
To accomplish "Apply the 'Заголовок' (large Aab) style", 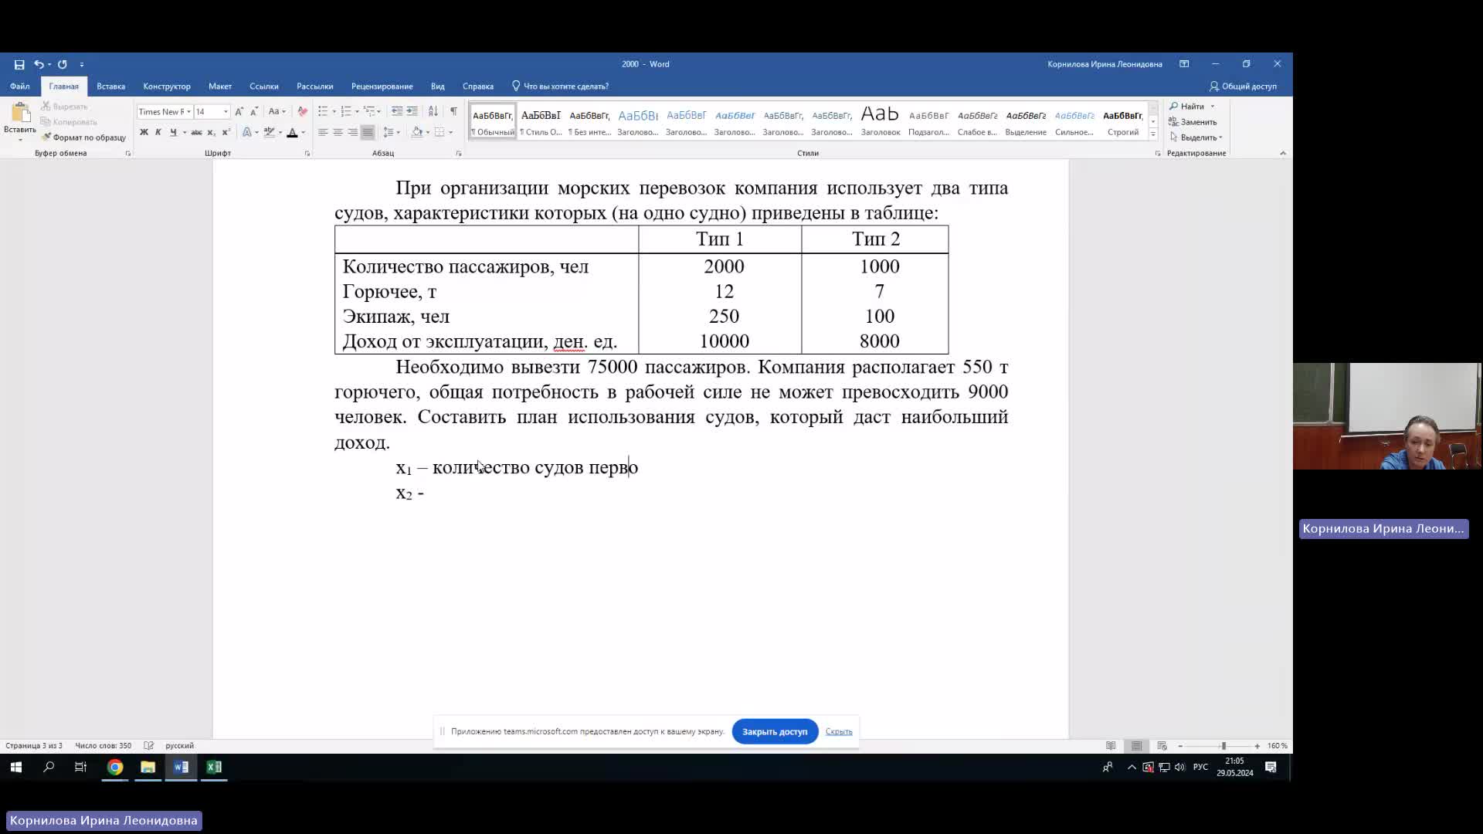I will click(x=881, y=122).
